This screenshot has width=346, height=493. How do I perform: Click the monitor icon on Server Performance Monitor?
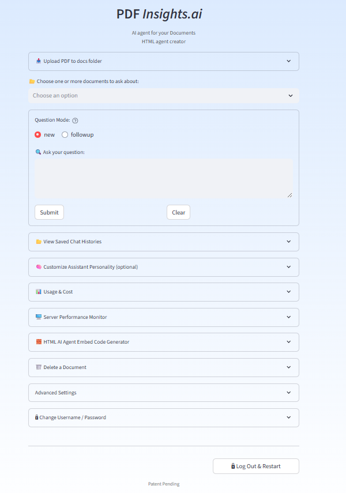tap(38, 317)
